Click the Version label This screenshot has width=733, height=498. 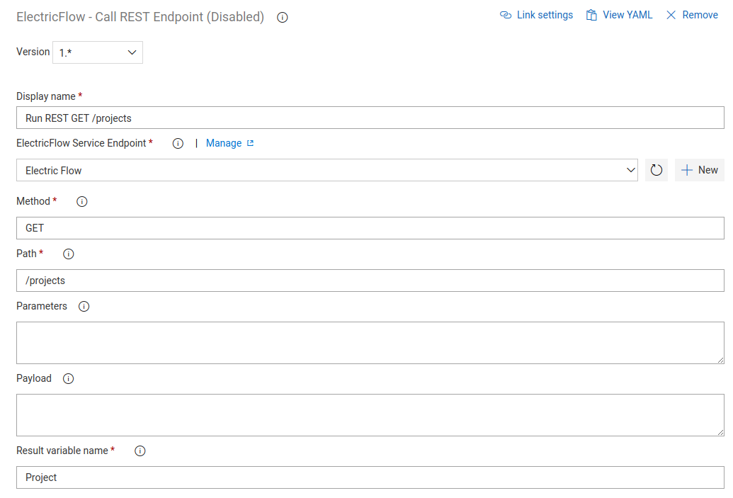(33, 52)
